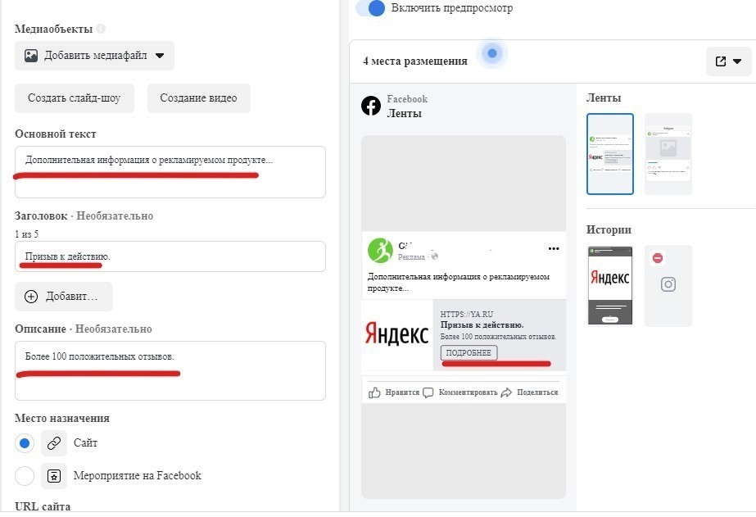
Task: Click the info icon next to Медиаобъекты
Action: pyautogui.click(x=101, y=29)
